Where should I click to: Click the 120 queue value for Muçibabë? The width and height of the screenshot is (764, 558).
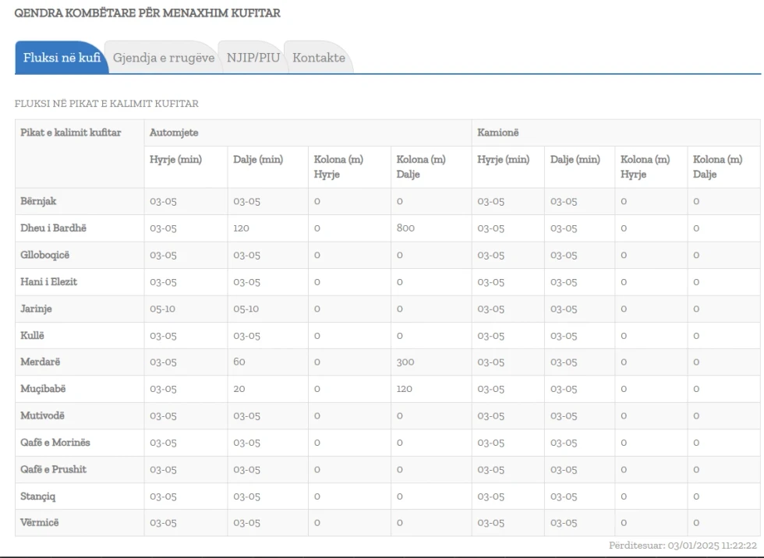pyautogui.click(x=405, y=389)
